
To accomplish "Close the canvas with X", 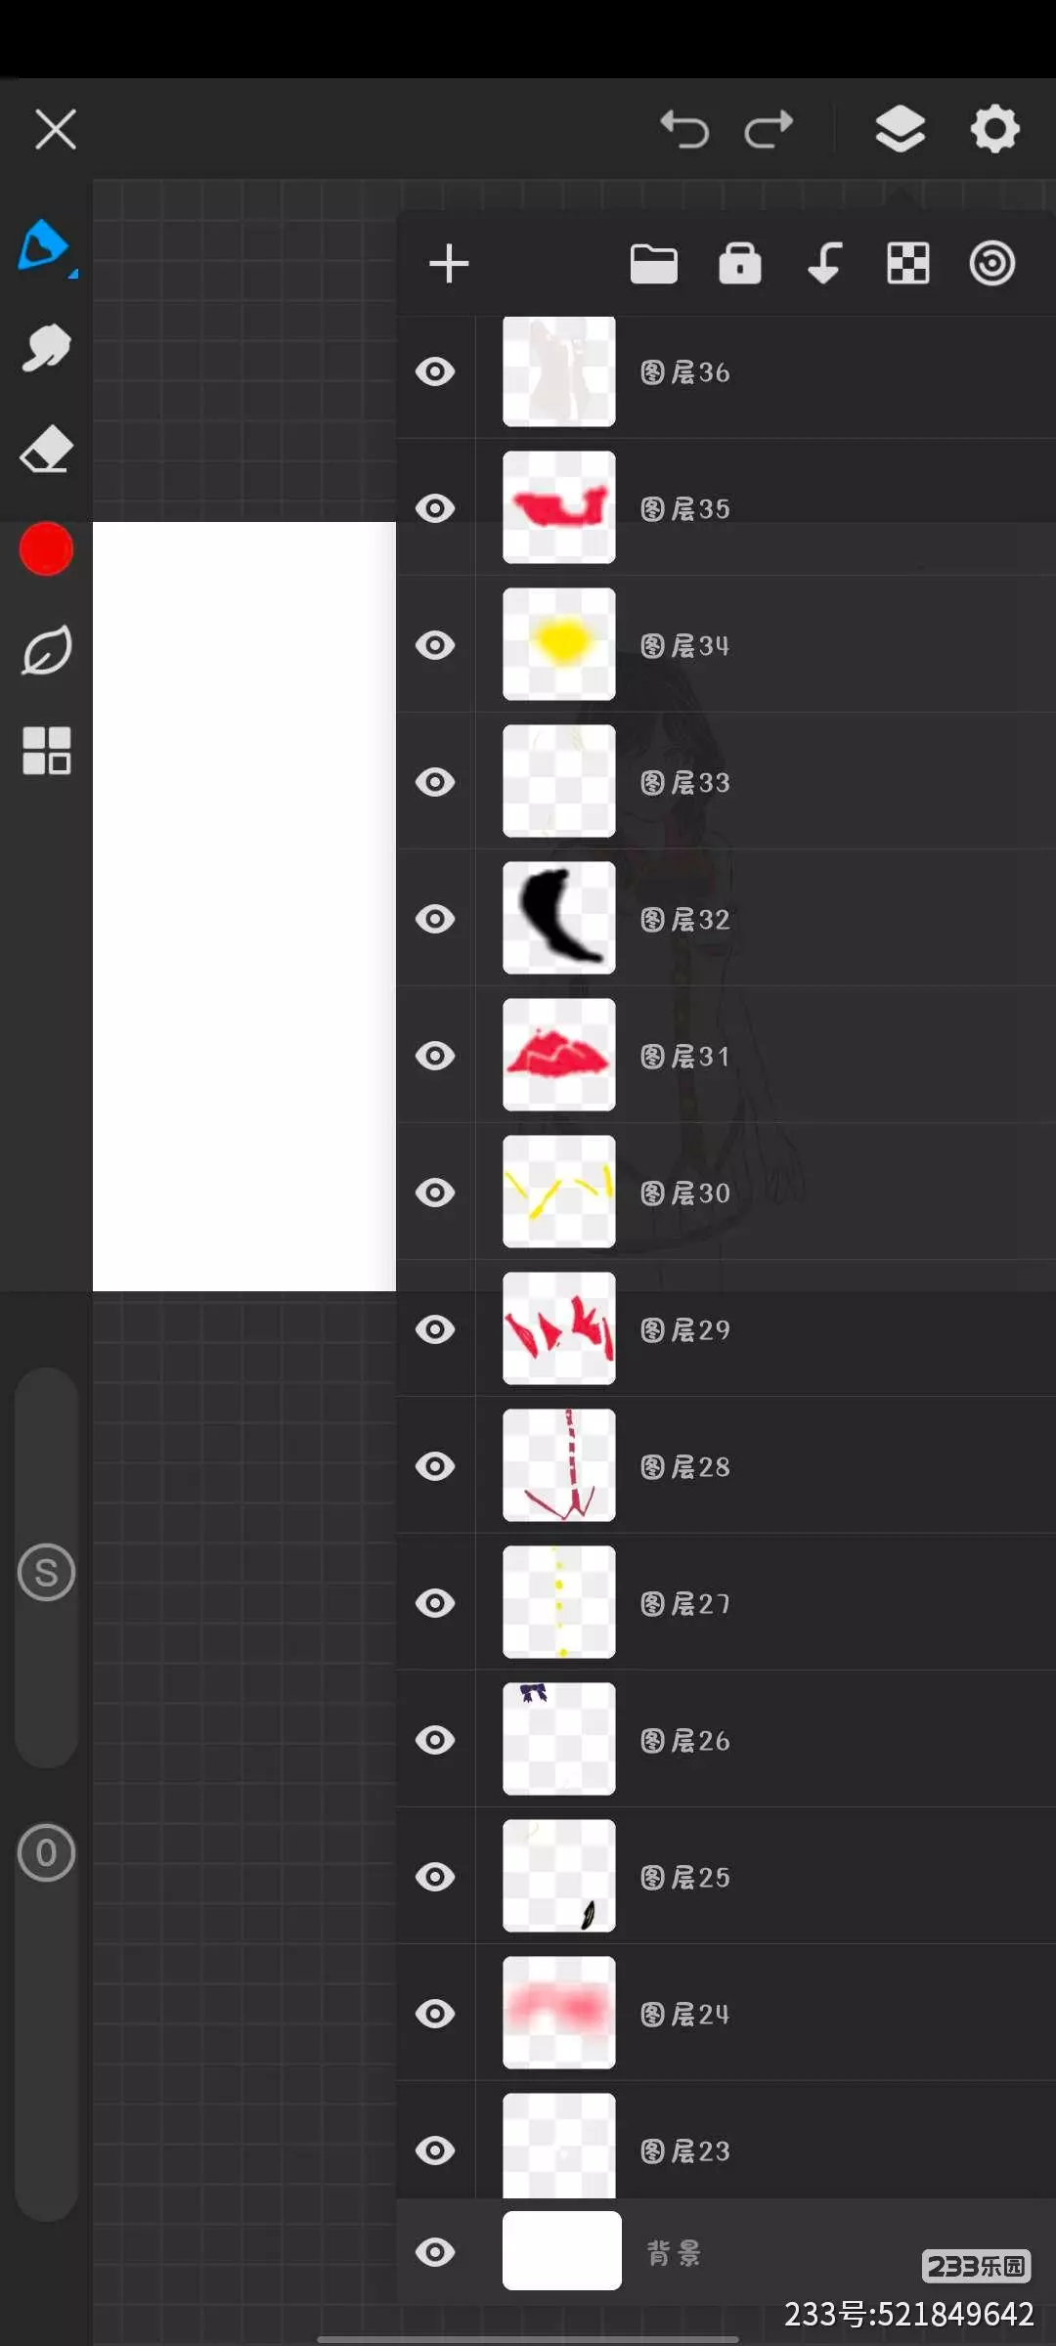I will point(56,129).
